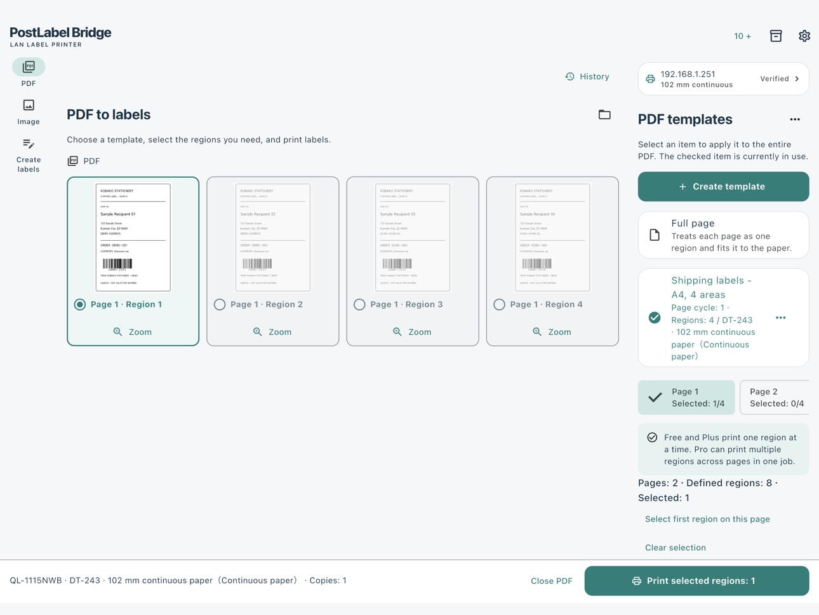Select Page 1 Region 2 radio button
The width and height of the screenshot is (819, 615).
click(x=220, y=304)
